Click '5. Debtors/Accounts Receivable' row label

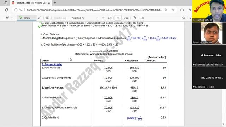click(x=59, y=107)
